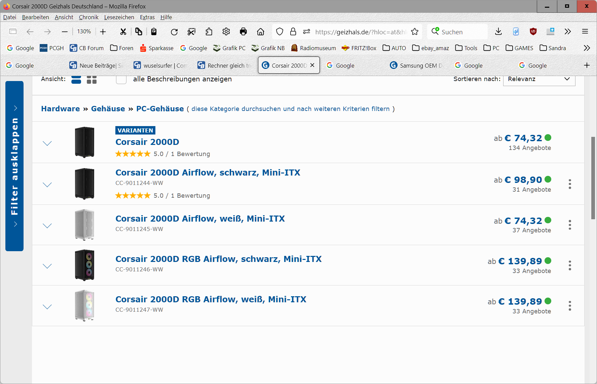
Task: Open the GAMES bookmark folder
Action: click(519, 48)
